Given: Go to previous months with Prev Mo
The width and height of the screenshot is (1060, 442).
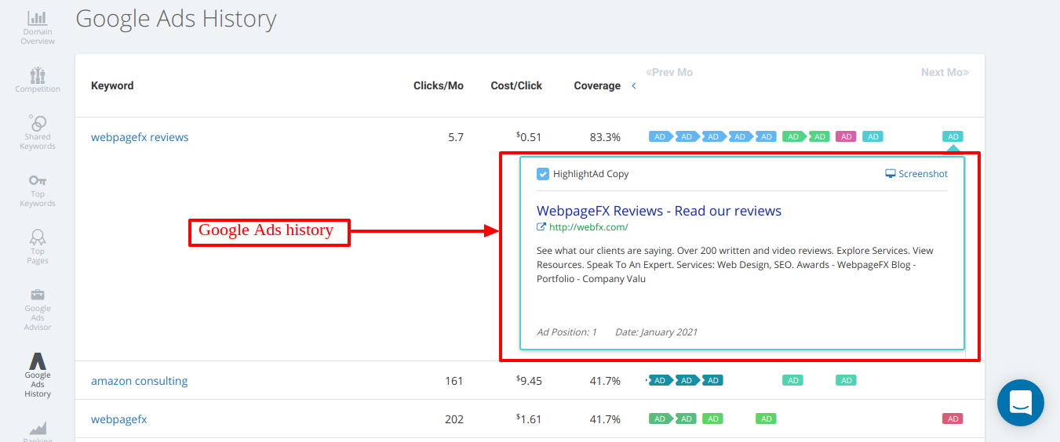Looking at the screenshot, I should [669, 72].
